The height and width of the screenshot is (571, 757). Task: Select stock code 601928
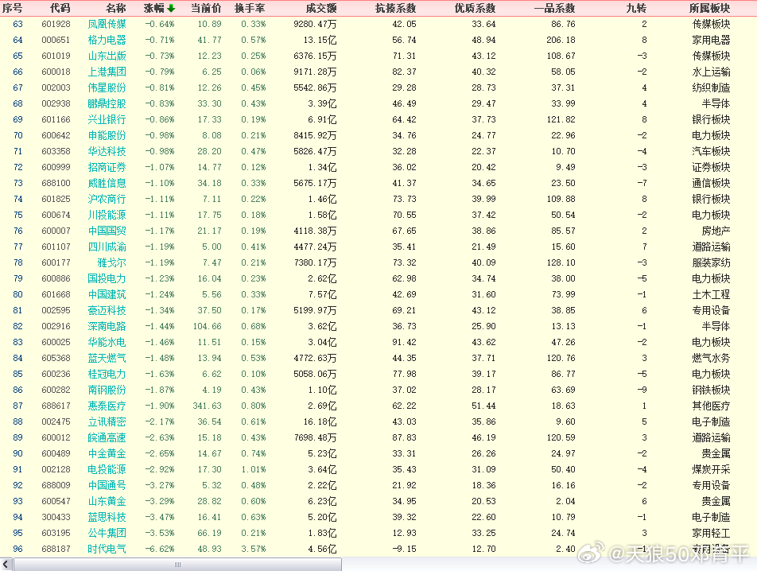[56, 24]
